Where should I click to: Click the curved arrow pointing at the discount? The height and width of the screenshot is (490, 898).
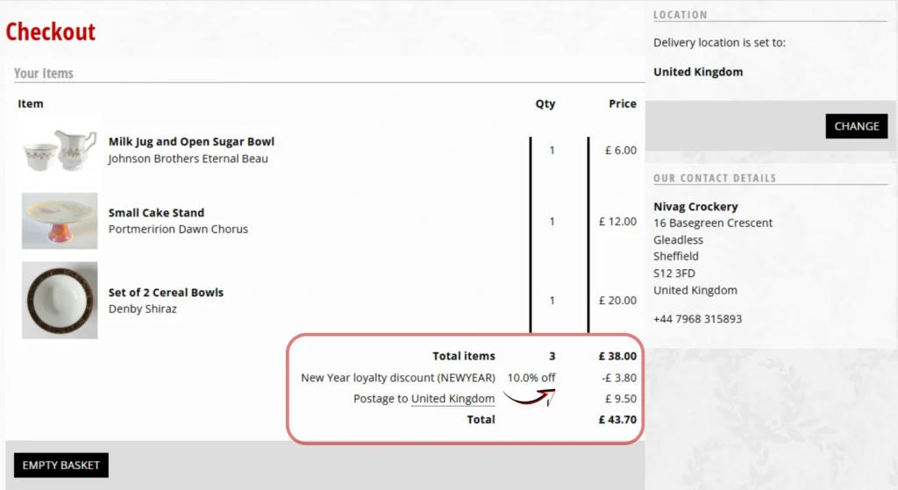pyautogui.click(x=530, y=397)
